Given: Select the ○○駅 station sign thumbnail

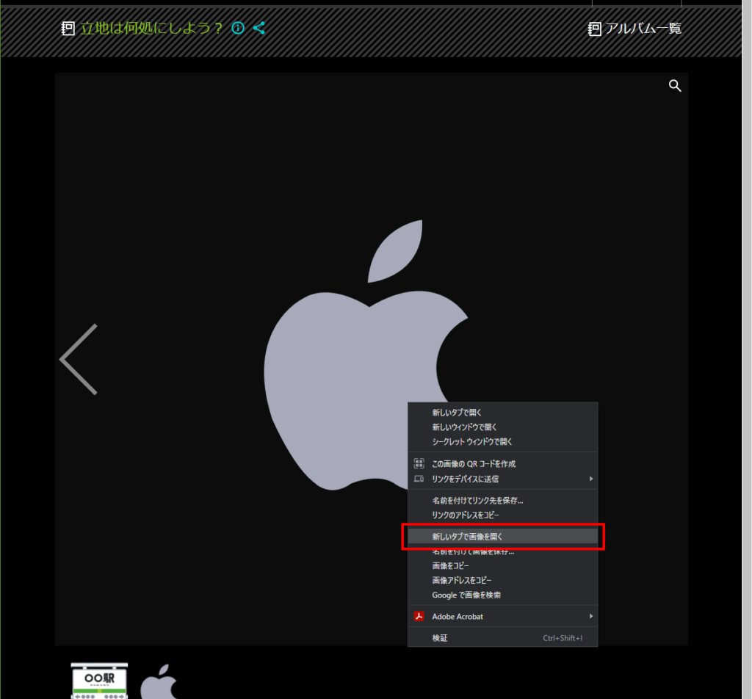Looking at the screenshot, I should [x=99, y=681].
